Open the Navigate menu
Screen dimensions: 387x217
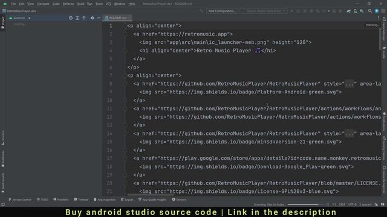coord(43,4)
